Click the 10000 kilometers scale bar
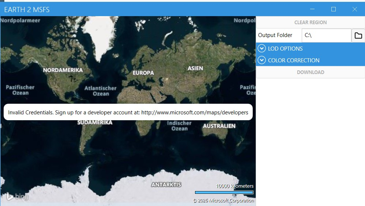Screen dimensions: 365x206 pos(224,192)
